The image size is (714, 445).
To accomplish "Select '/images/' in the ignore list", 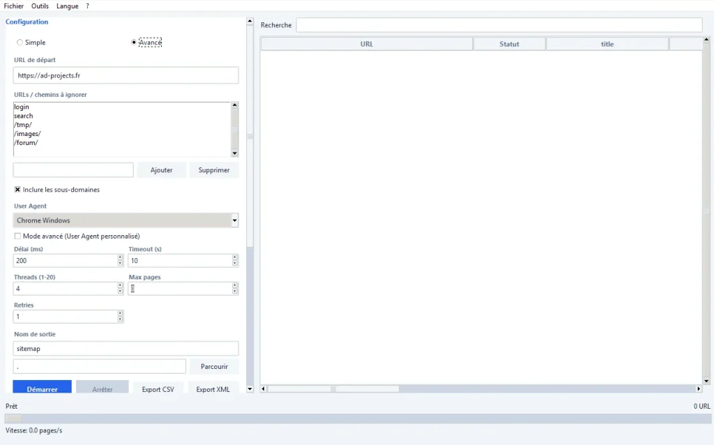I will (27, 134).
